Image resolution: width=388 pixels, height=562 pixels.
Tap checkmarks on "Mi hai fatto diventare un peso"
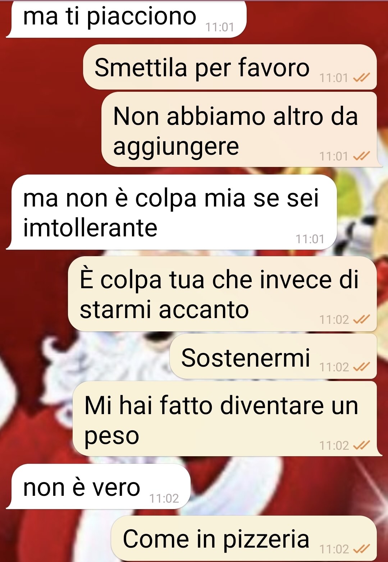click(361, 445)
